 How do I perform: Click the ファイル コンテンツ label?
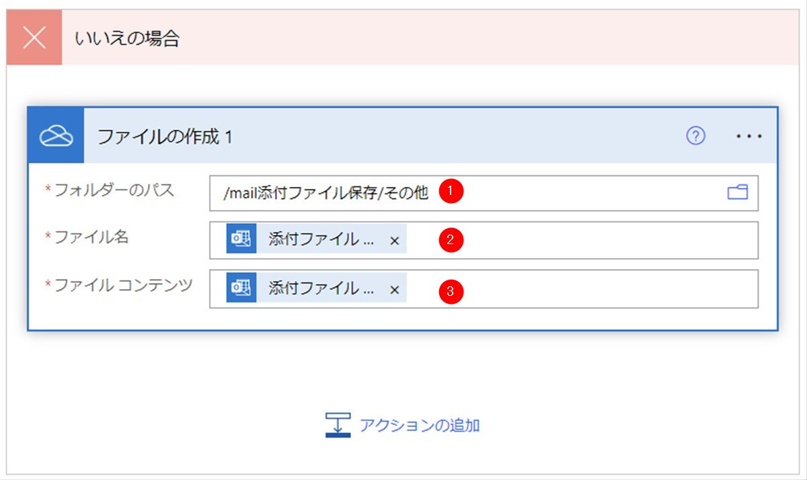(123, 285)
